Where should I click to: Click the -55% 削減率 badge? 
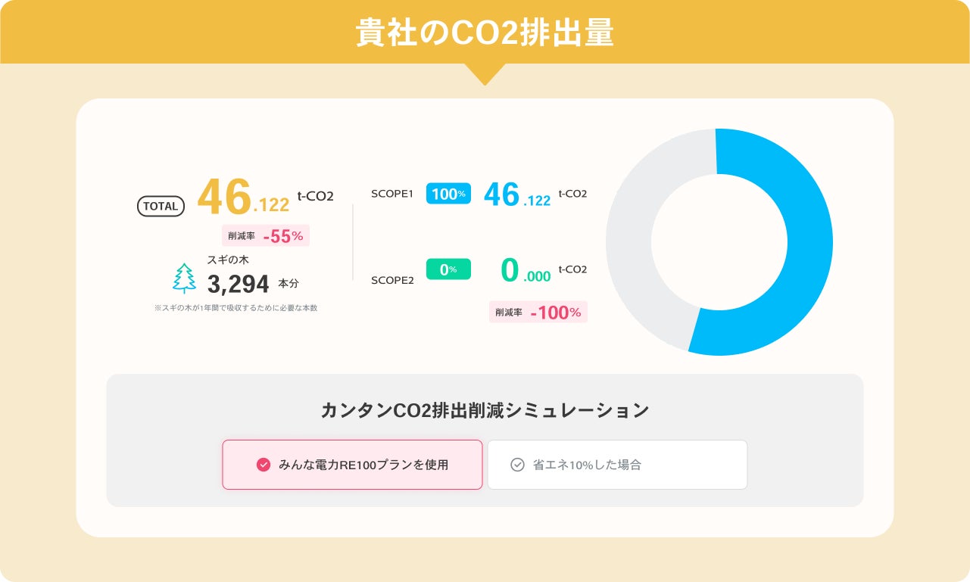click(x=266, y=236)
